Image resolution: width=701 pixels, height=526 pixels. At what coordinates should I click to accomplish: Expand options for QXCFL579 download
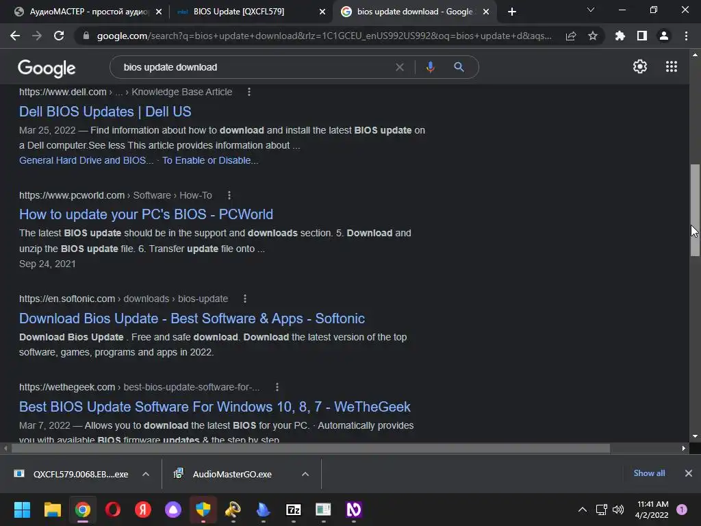point(146,474)
